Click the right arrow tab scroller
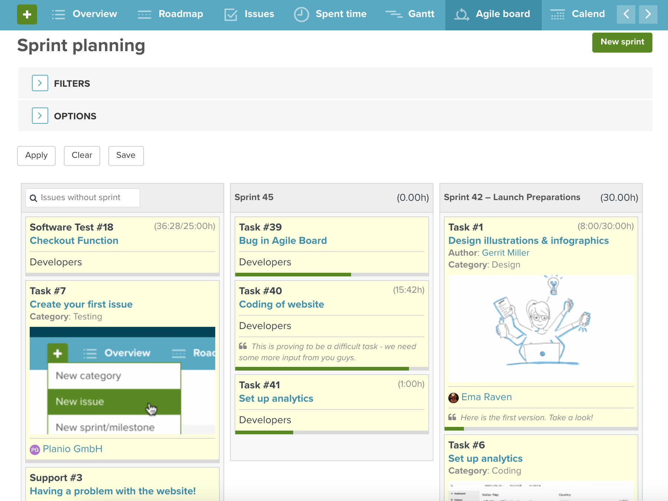The width and height of the screenshot is (668, 501). click(648, 14)
